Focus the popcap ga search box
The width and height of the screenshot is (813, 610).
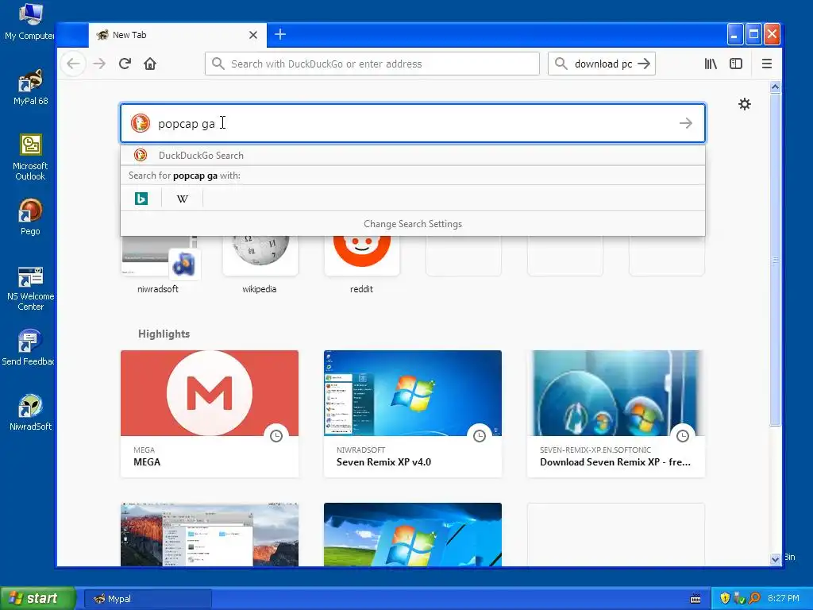click(x=413, y=123)
